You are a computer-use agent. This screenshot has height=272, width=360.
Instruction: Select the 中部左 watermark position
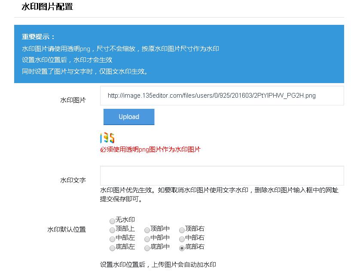click(111, 238)
